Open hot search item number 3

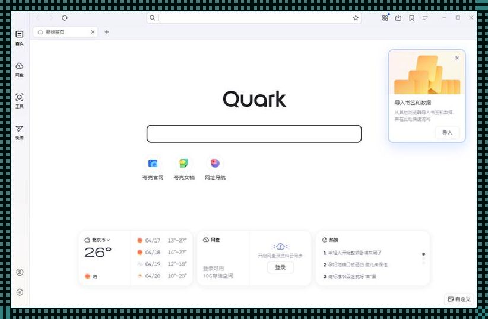350,276
